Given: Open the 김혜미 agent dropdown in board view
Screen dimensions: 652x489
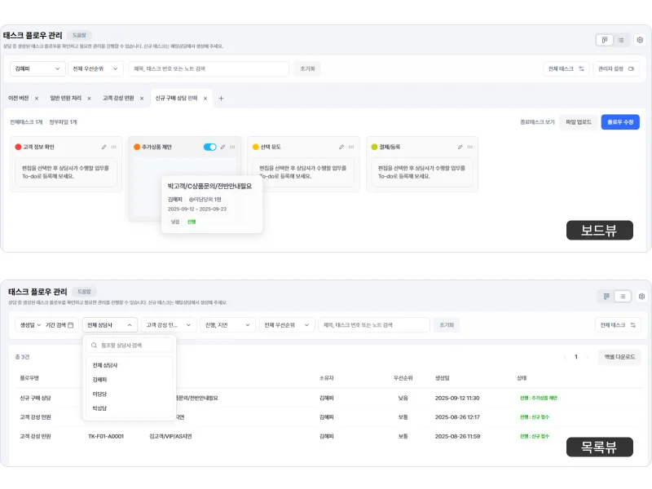Looking at the screenshot, I should pyautogui.click(x=37, y=69).
